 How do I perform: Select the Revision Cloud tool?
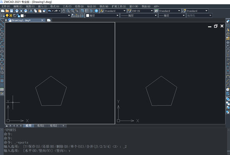2,51
